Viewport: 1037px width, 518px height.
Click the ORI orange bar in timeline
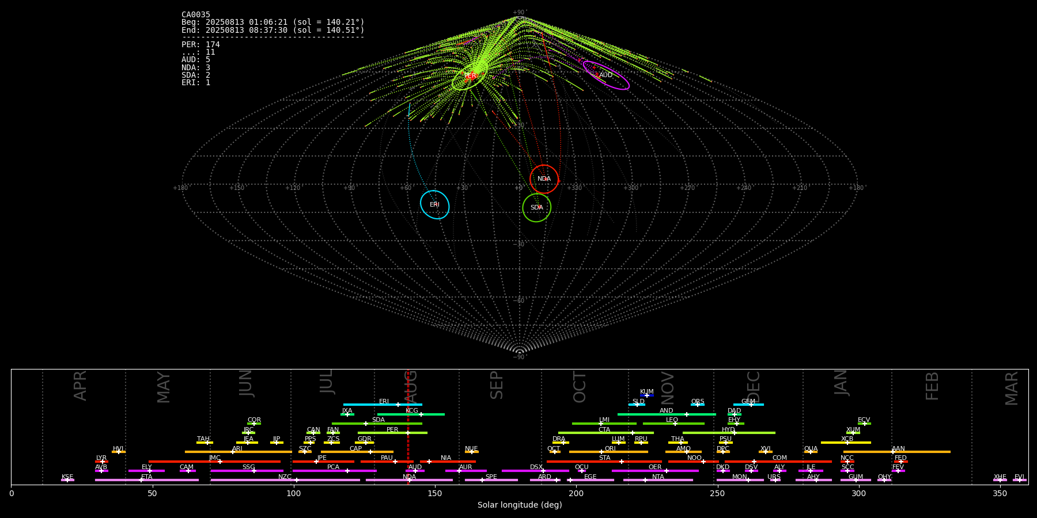pos(608,452)
